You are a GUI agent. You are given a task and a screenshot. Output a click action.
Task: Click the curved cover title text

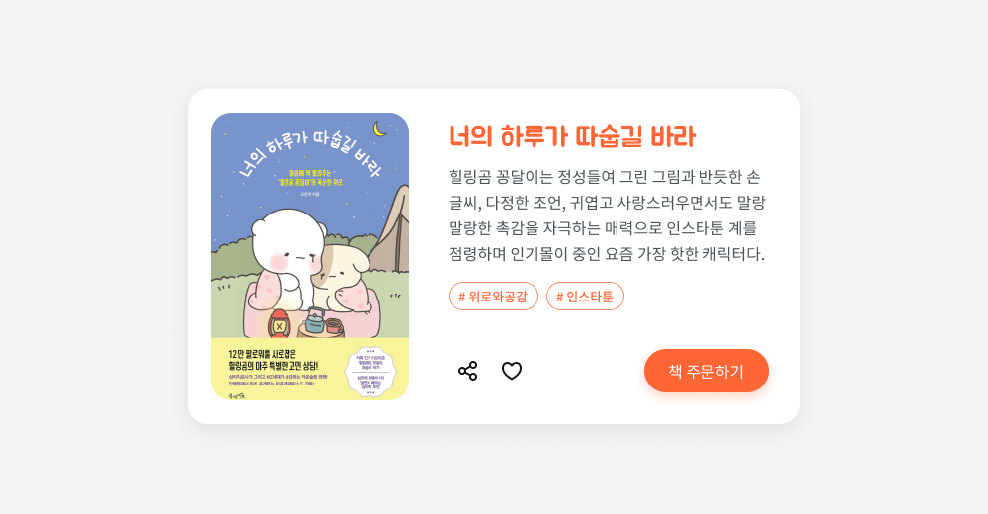tap(310, 152)
